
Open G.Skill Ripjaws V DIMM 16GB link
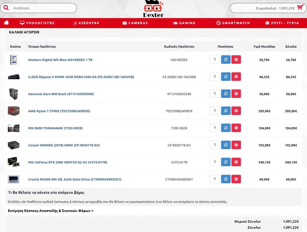[81, 77]
